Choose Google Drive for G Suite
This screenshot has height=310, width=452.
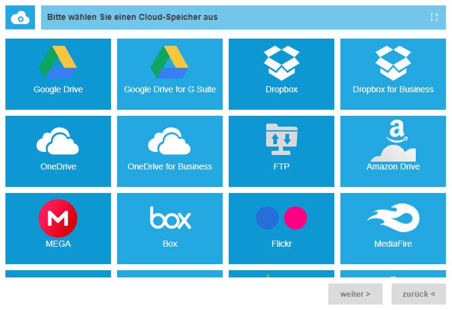[170, 74]
